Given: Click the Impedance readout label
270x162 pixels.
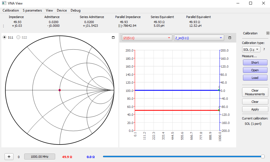Looking at the screenshot, I should pyautogui.click(x=16, y=17).
